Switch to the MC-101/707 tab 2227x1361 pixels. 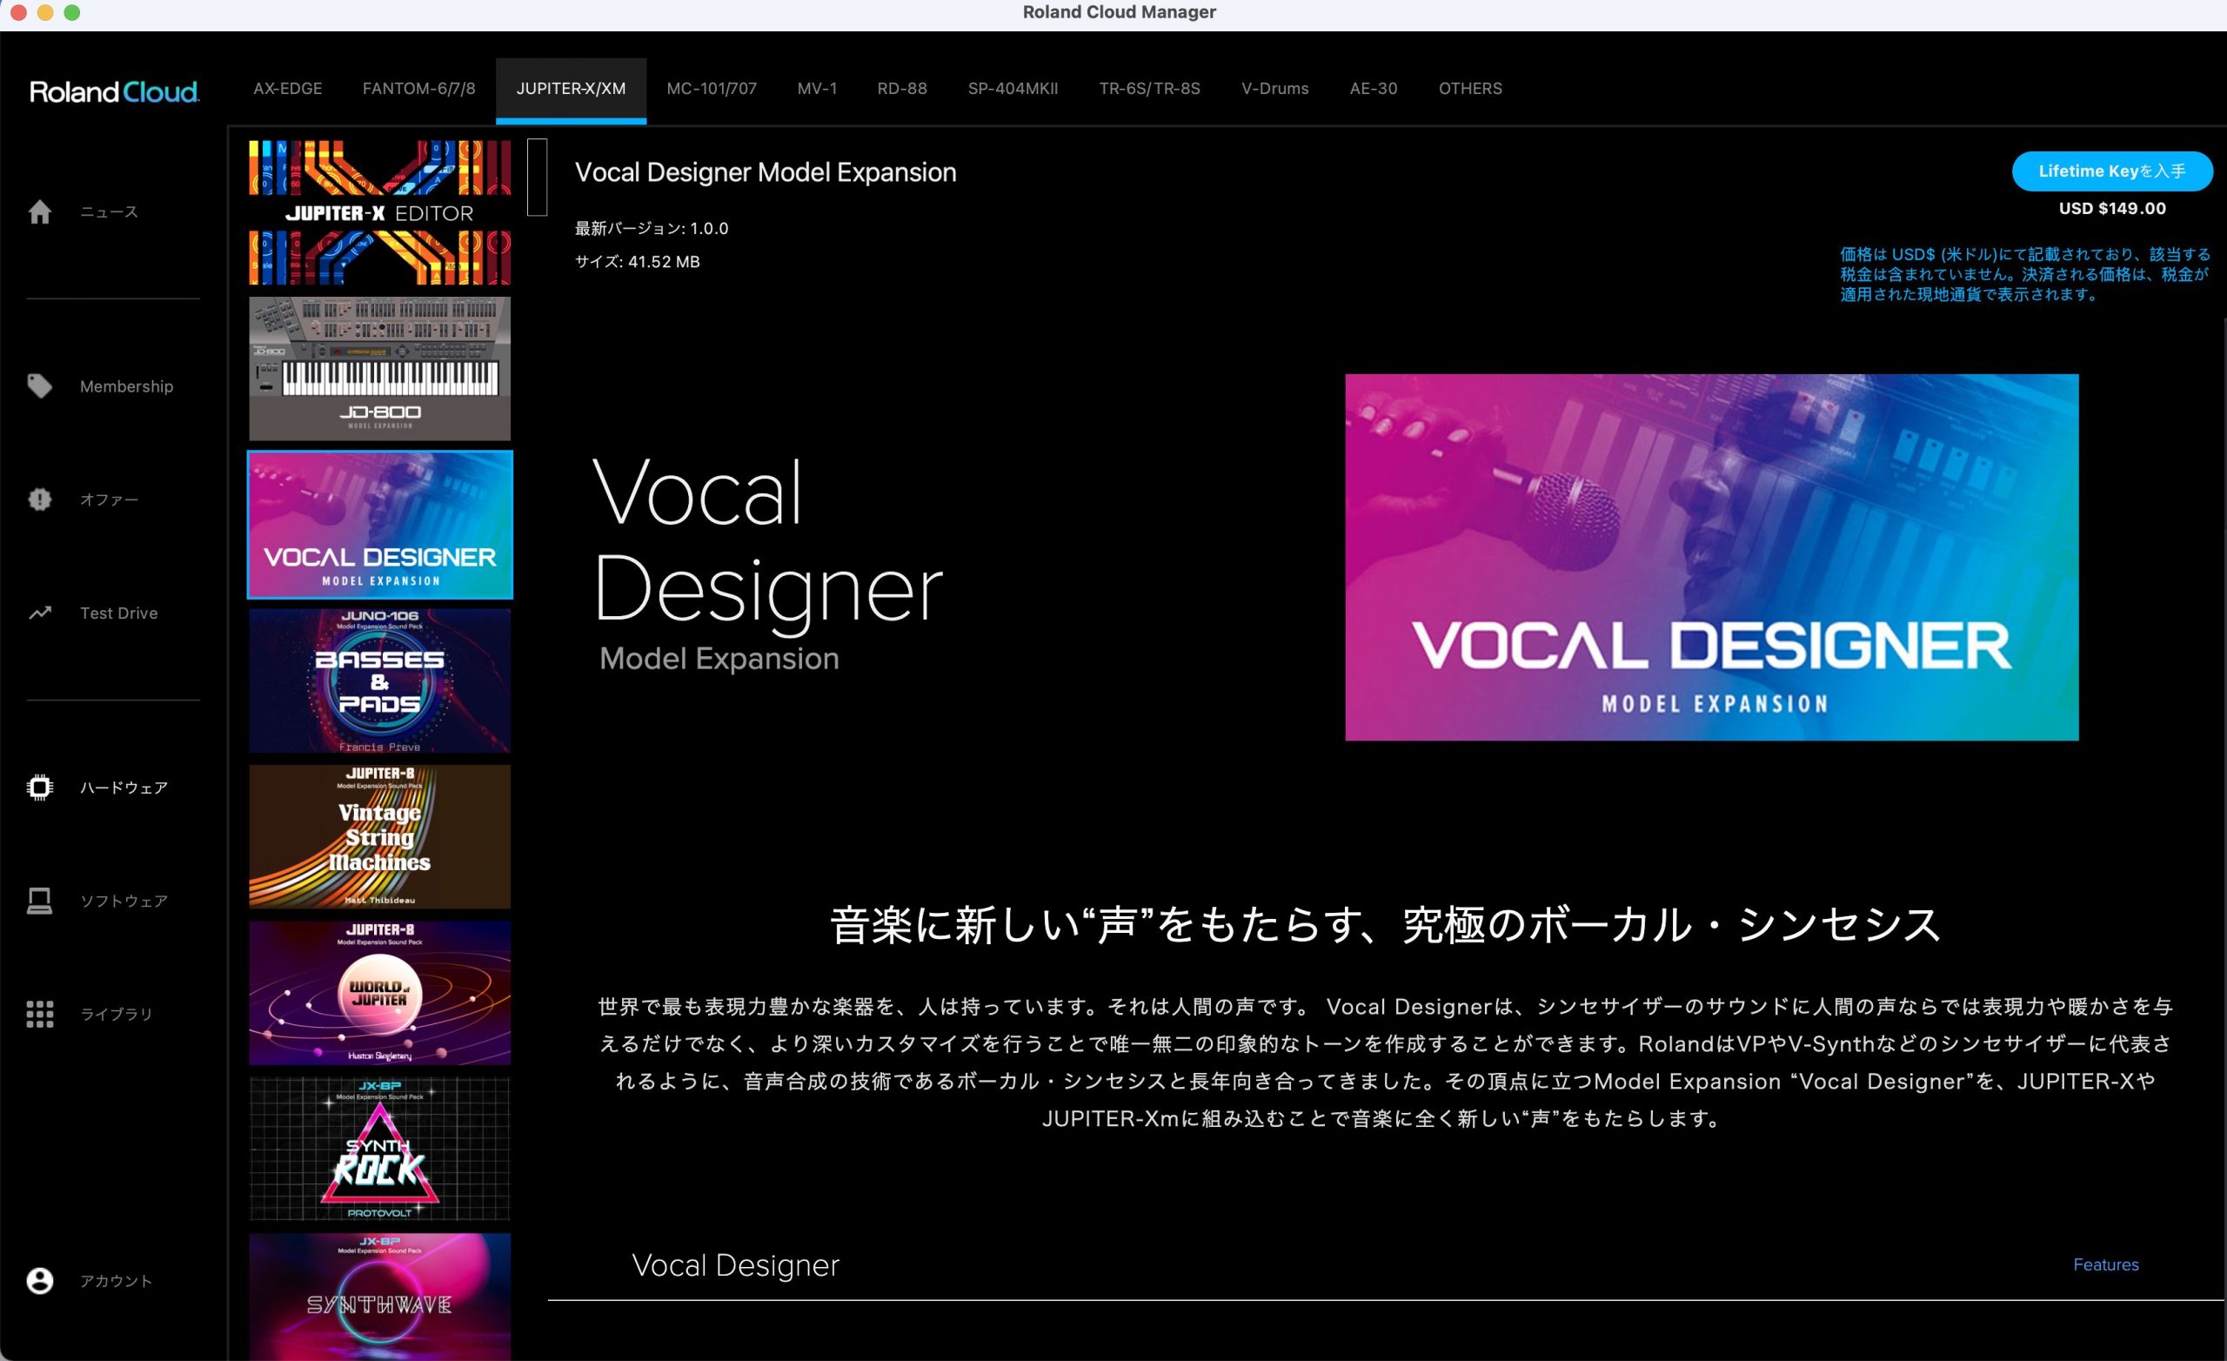click(712, 89)
